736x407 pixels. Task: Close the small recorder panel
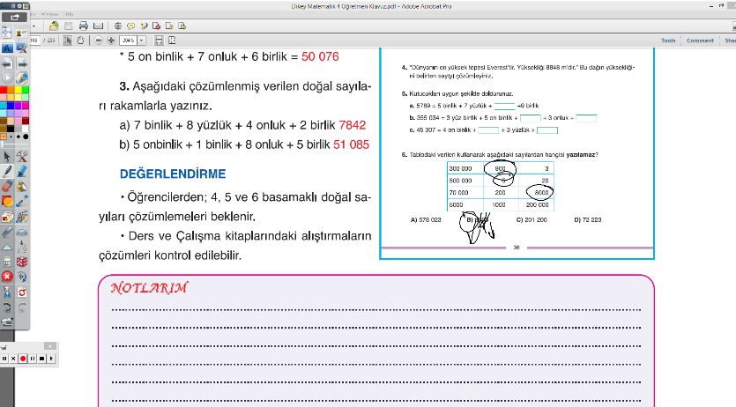pos(50,346)
